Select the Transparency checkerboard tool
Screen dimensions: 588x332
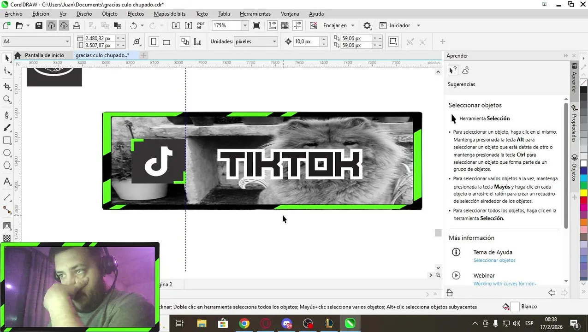[x=7, y=238]
